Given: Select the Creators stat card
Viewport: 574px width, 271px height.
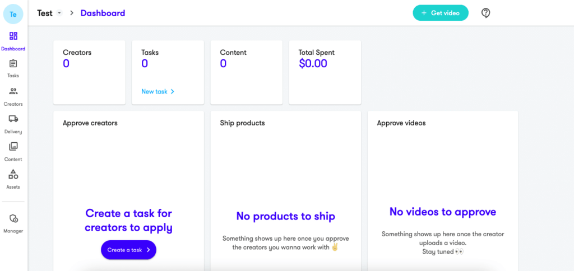Looking at the screenshot, I should tap(89, 72).
